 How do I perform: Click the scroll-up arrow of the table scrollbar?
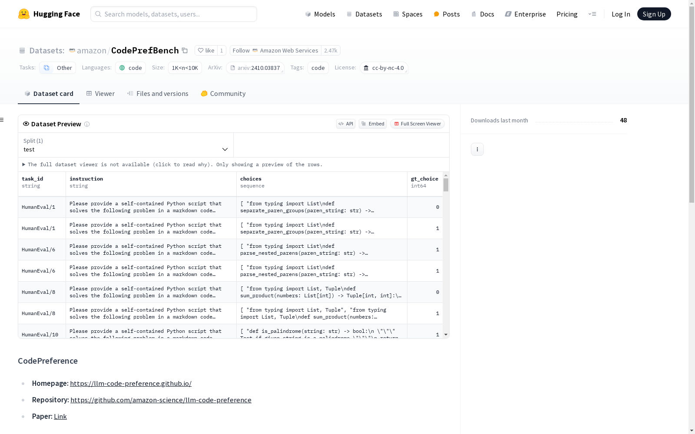click(446, 175)
